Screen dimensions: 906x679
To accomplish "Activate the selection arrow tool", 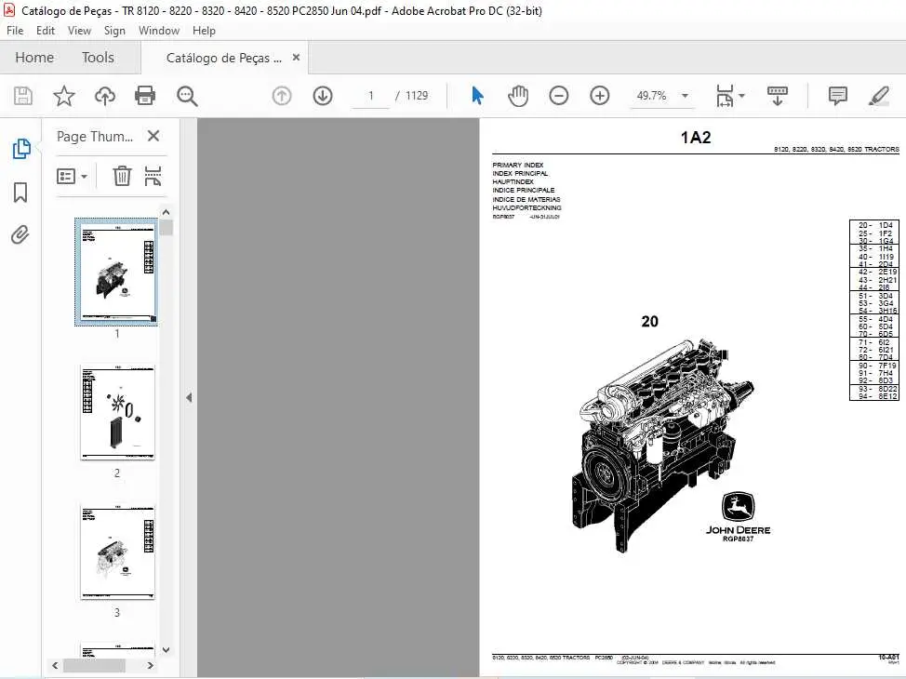I will click(477, 96).
